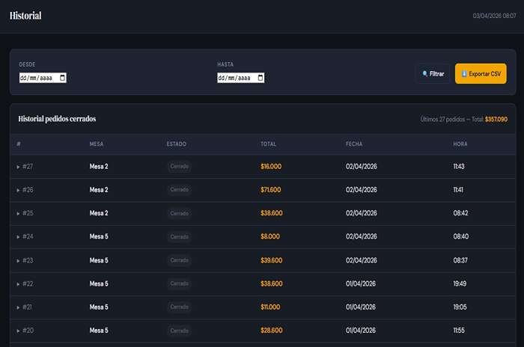
Task: Click Cerrado status badge for order #27
Action: click(x=179, y=167)
